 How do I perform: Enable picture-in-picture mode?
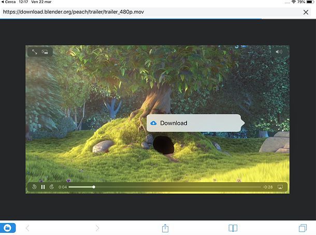(45, 52)
